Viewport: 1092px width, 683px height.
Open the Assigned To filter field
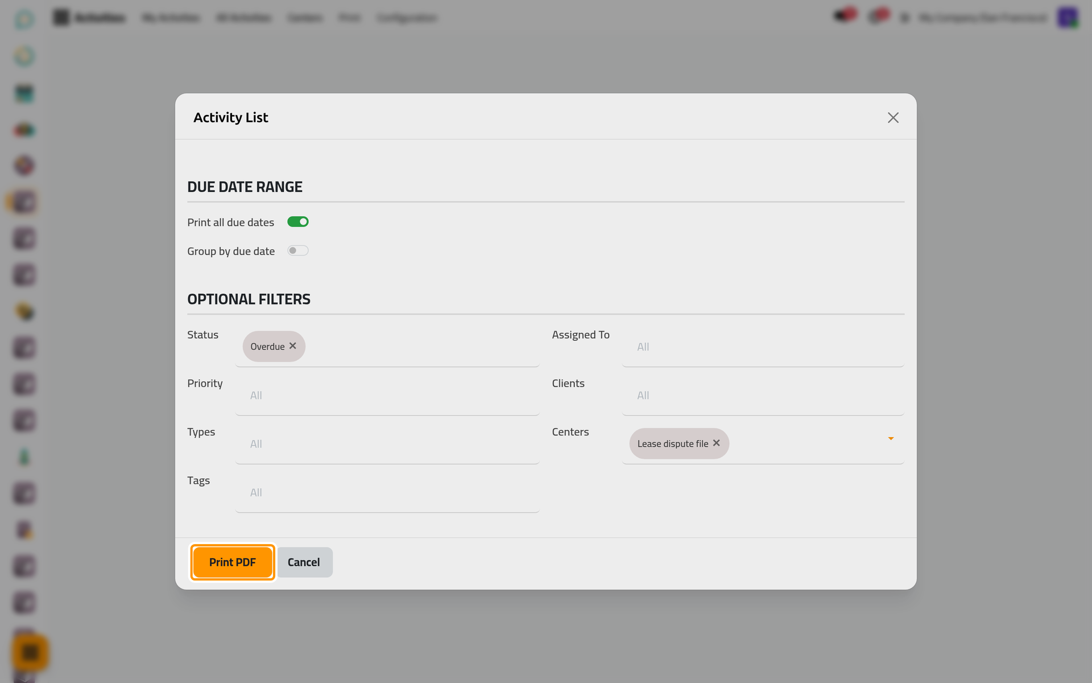click(x=763, y=347)
